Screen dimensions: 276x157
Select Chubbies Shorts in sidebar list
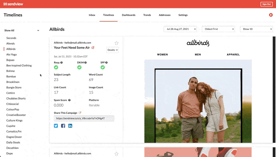(16, 98)
